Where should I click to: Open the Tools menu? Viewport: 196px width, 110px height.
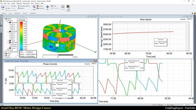(x=32, y=3)
